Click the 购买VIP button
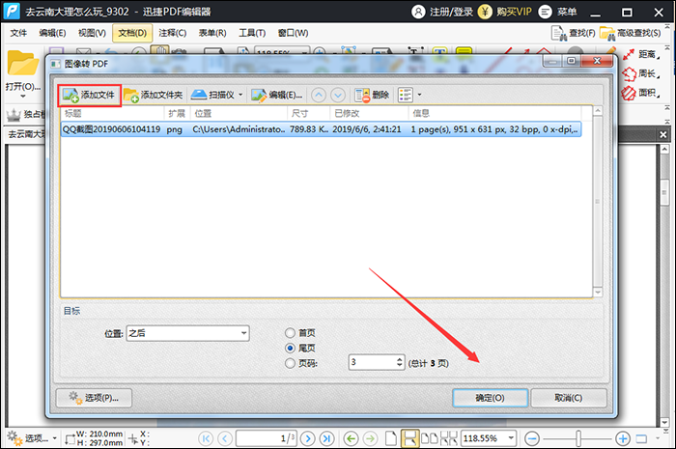 (x=505, y=12)
